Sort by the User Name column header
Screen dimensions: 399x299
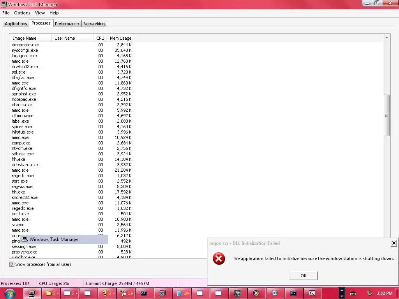click(x=72, y=38)
